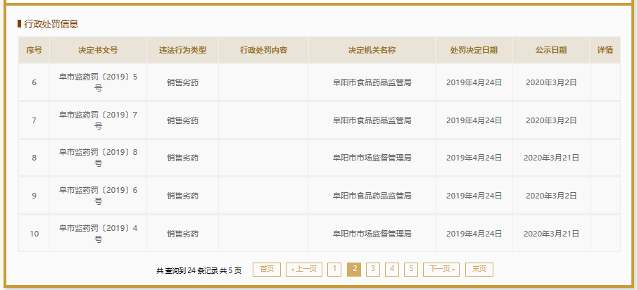Navigate to page 4 in pagination
This screenshot has width=637, height=290.
point(392,270)
